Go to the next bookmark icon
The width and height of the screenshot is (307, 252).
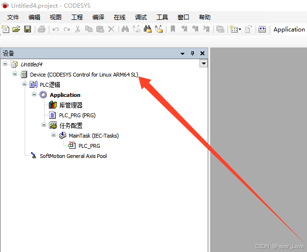point(195,29)
